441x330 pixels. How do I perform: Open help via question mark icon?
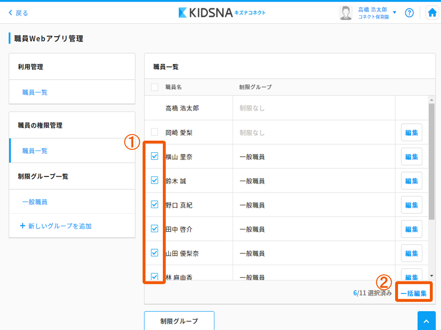pyautogui.click(x=409, y=13)
